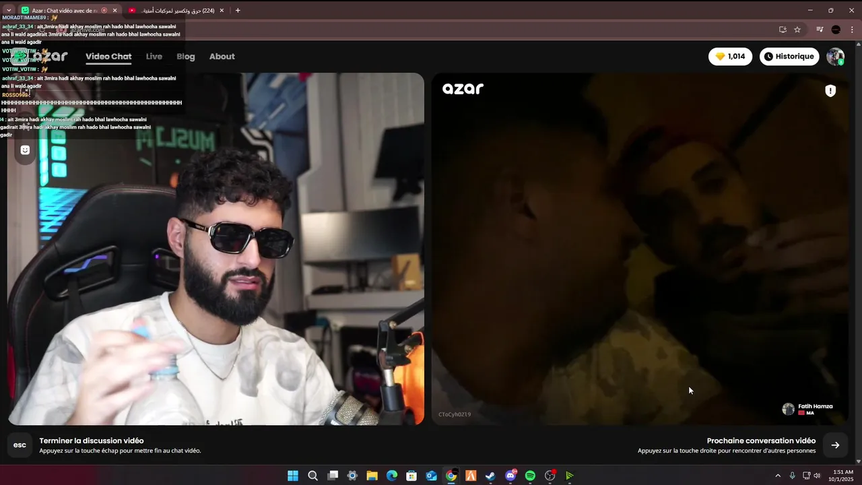
Task: Open Spotify from the taskbar
Action: click(530, 476)
